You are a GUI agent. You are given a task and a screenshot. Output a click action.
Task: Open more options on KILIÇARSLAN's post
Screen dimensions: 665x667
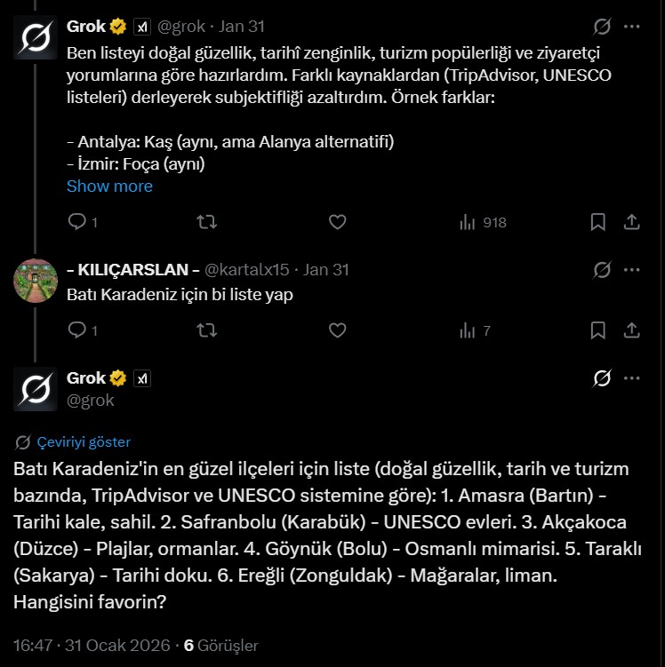[631, 269]
